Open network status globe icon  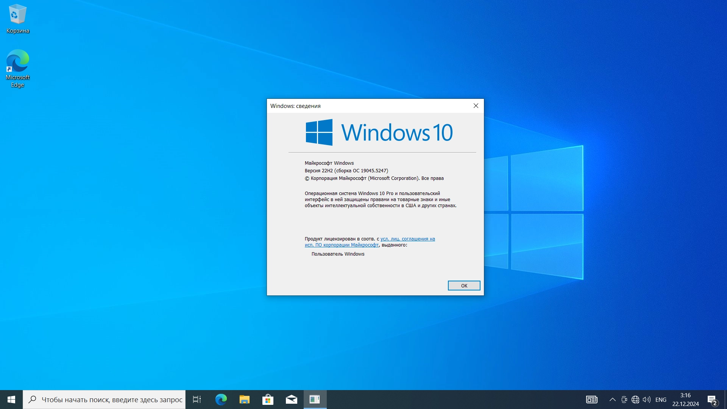[x=635, y=400]
